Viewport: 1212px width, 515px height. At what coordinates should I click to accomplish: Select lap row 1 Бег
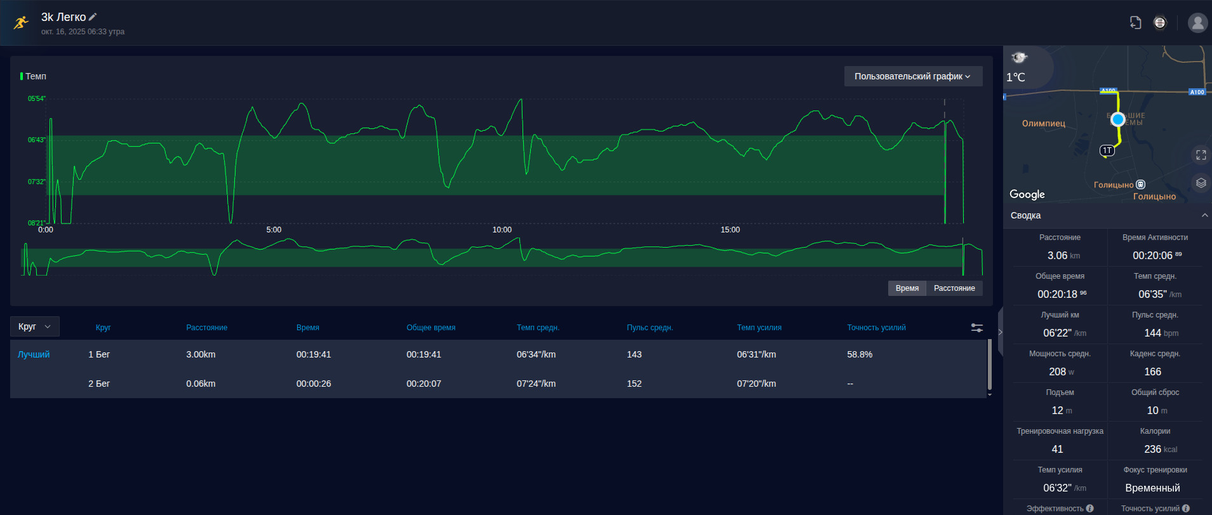pos(498,354)
